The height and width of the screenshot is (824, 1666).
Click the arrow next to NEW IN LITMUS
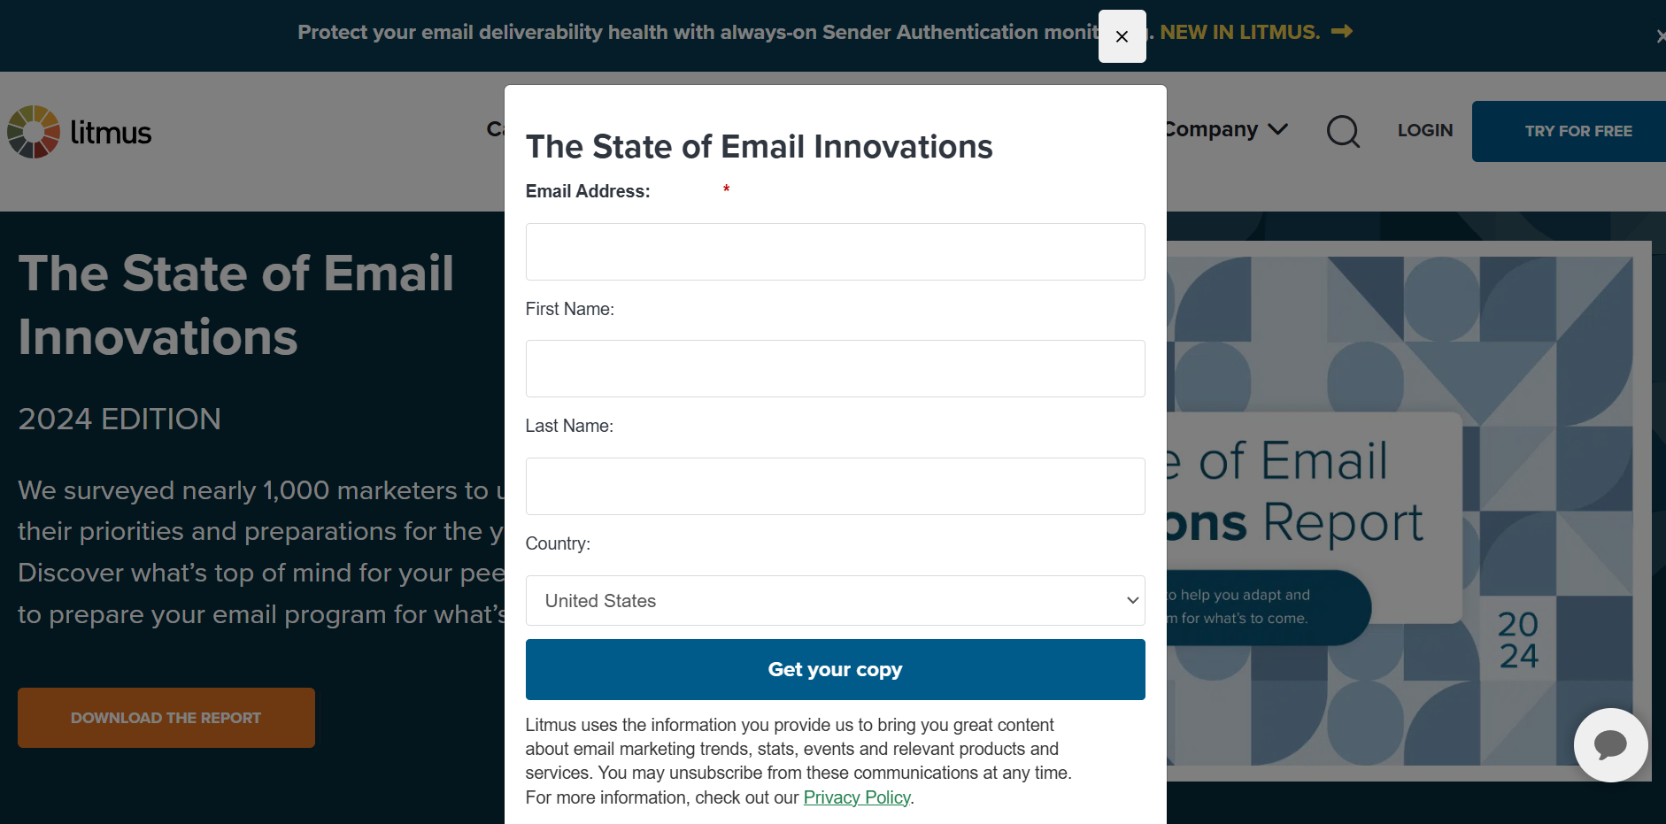coord(1342,32)
